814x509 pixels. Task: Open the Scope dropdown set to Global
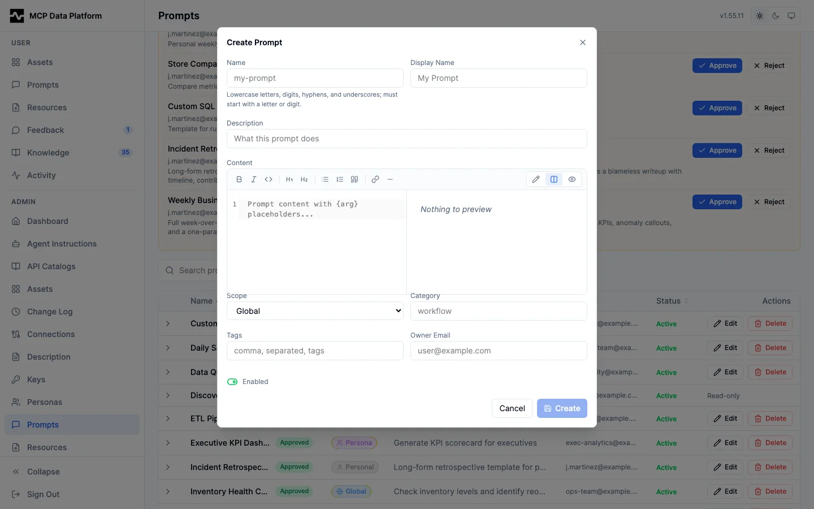[315, 311]
